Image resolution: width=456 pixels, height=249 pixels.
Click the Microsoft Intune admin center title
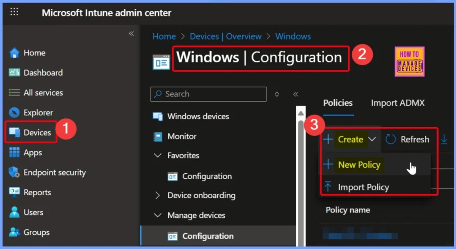[x=106, y=13]
